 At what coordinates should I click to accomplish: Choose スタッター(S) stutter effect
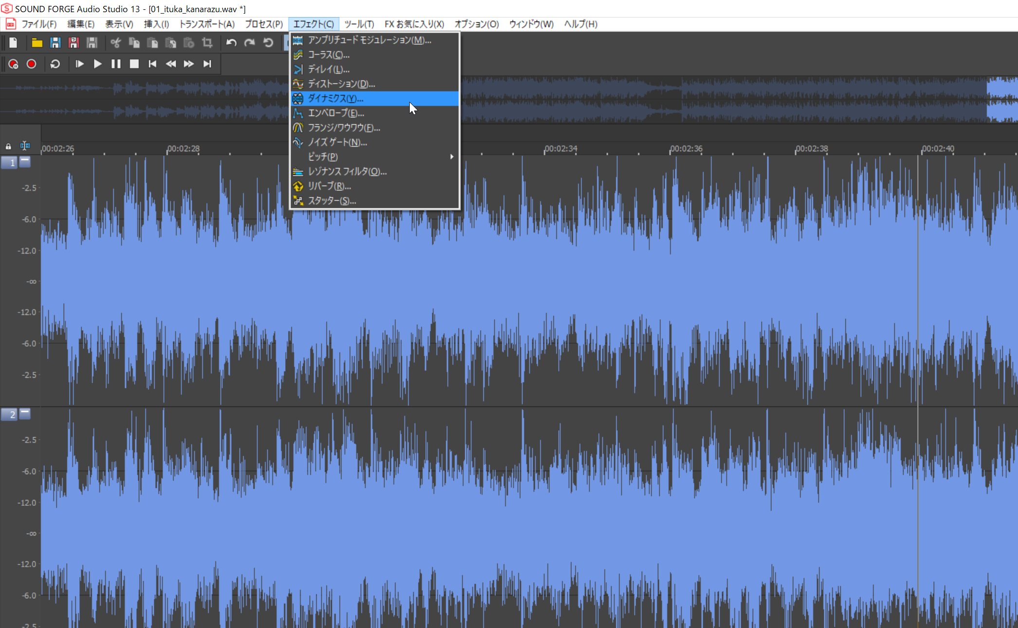375,201
